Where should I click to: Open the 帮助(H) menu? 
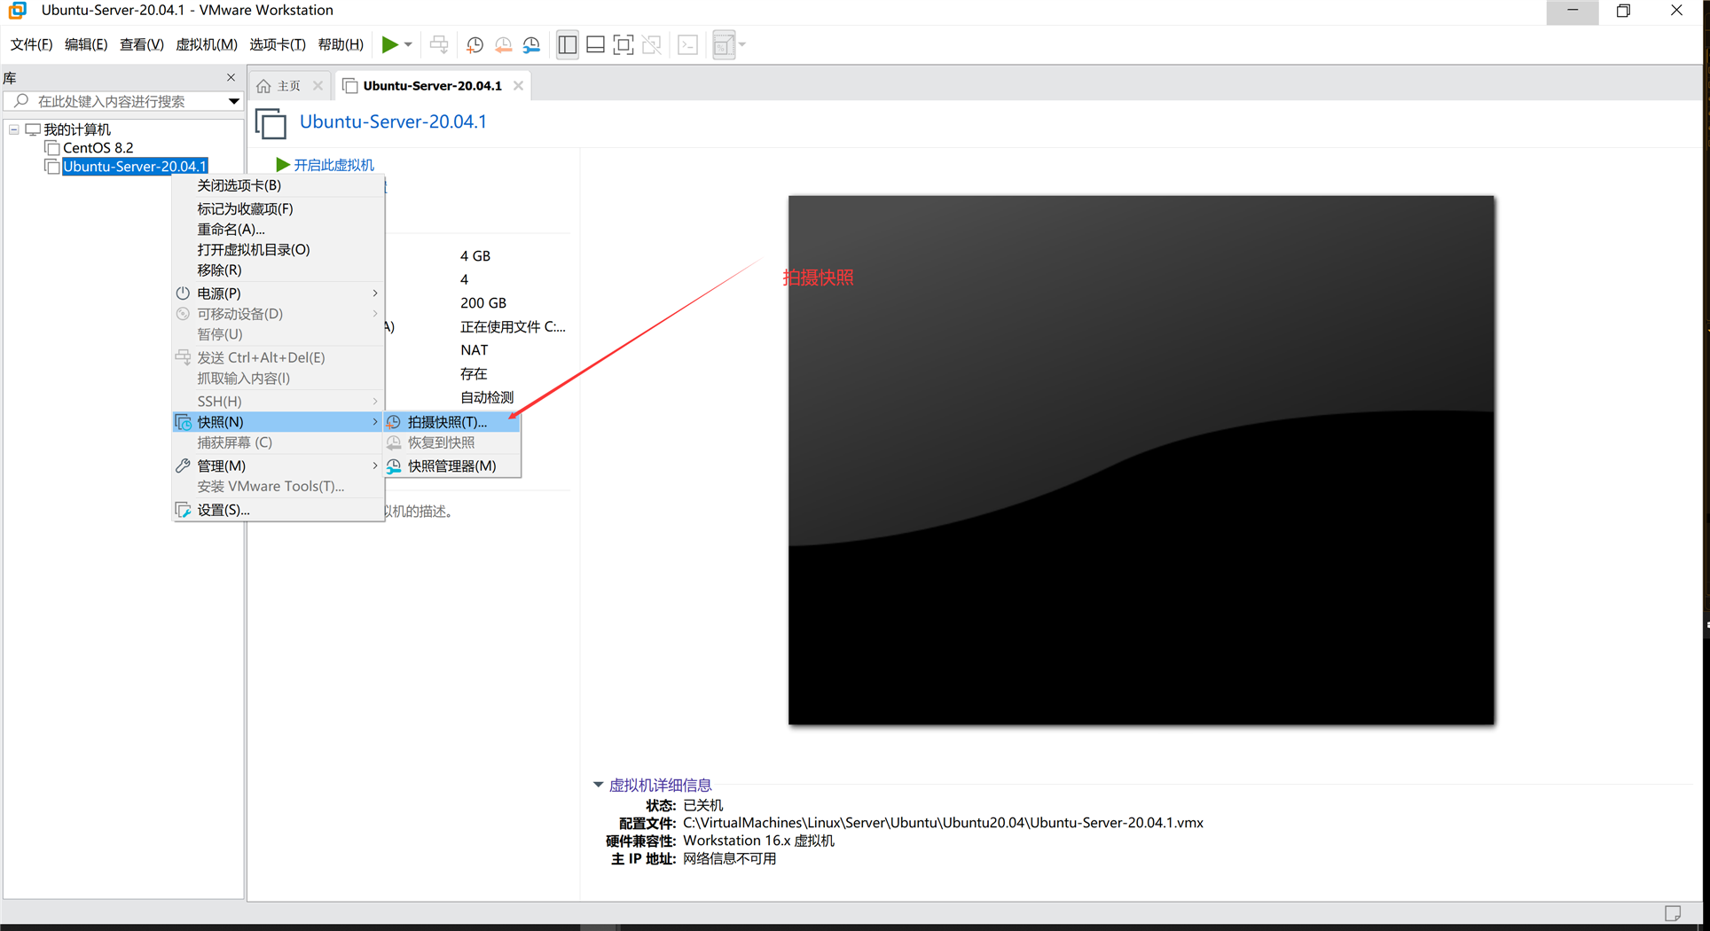tap(341, 44)
